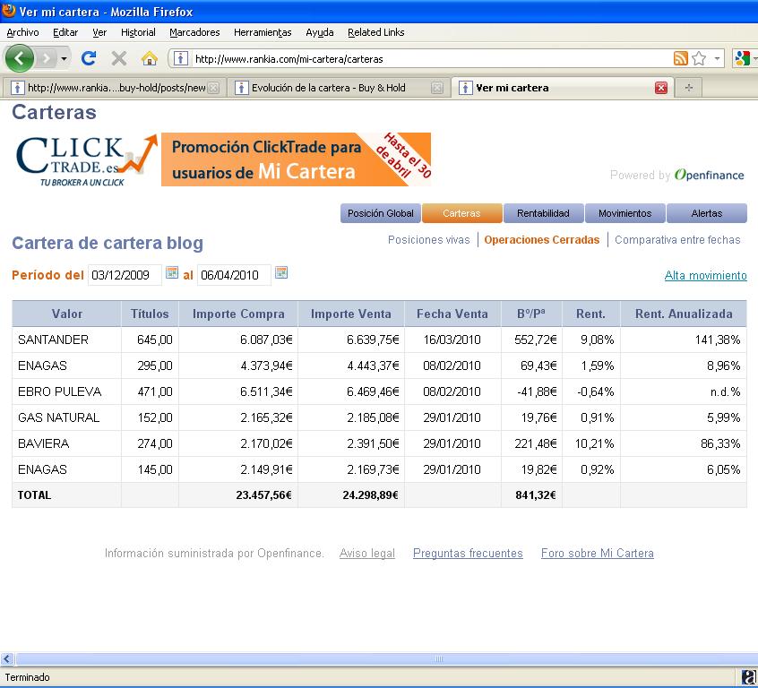Select the EBRO PULEVA row name
Image resolution: width=758 pixels, height=688 pixels.
[59, 391]
